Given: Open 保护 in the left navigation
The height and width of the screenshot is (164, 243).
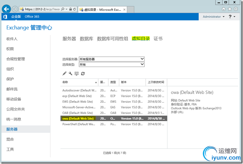Looking at the screenshot, I should [x=10, y=79].
